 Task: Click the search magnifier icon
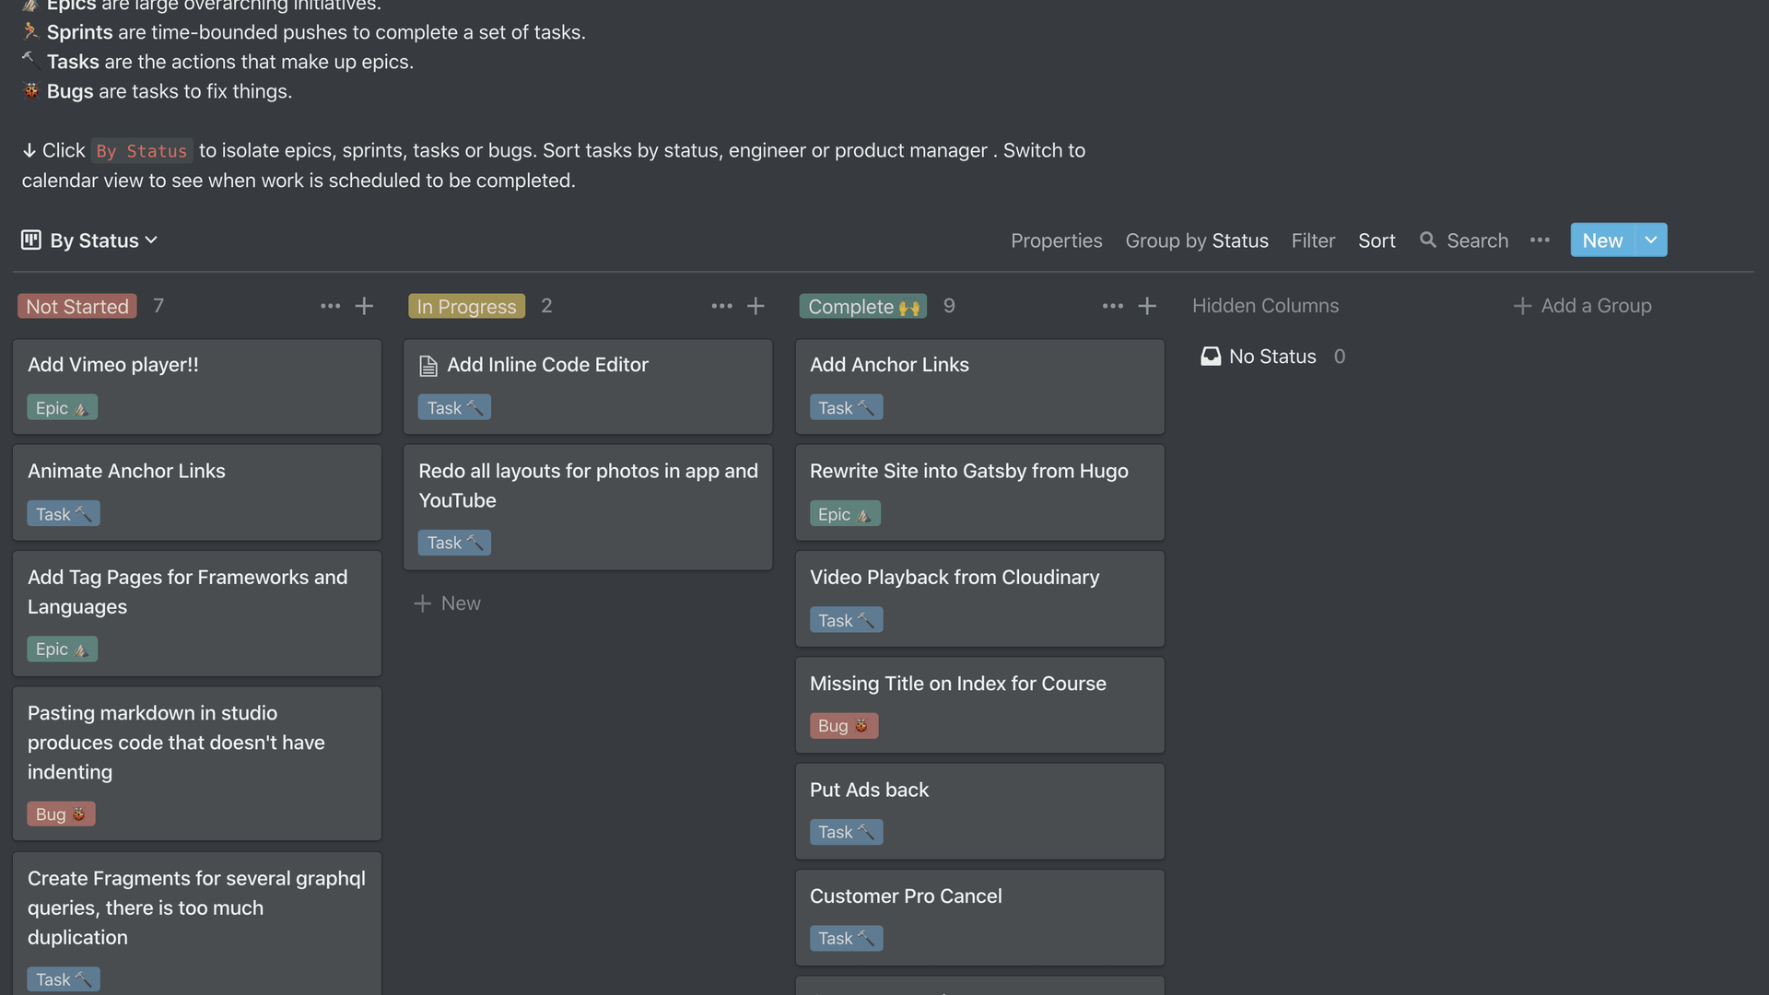coord(1427,240)
